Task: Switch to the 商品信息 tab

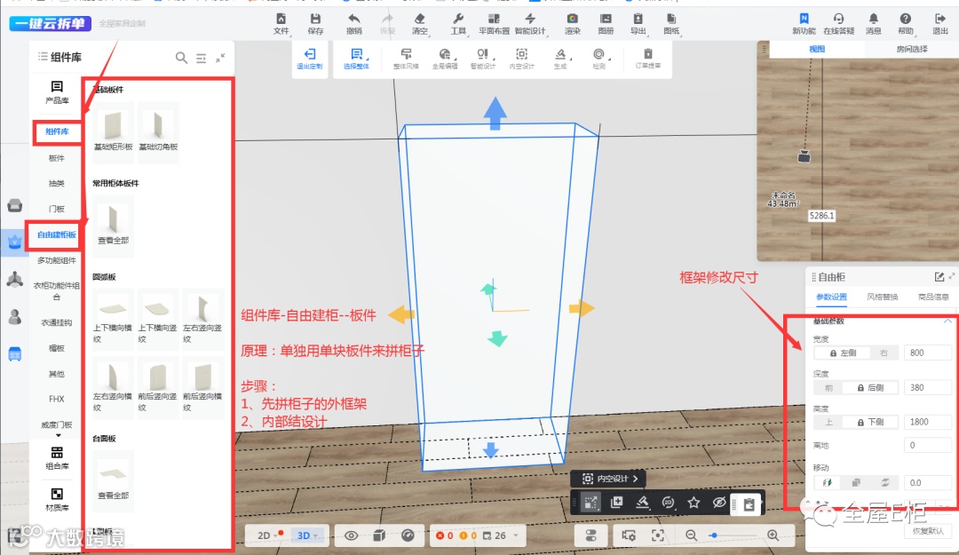Action: tap(933, 297)
